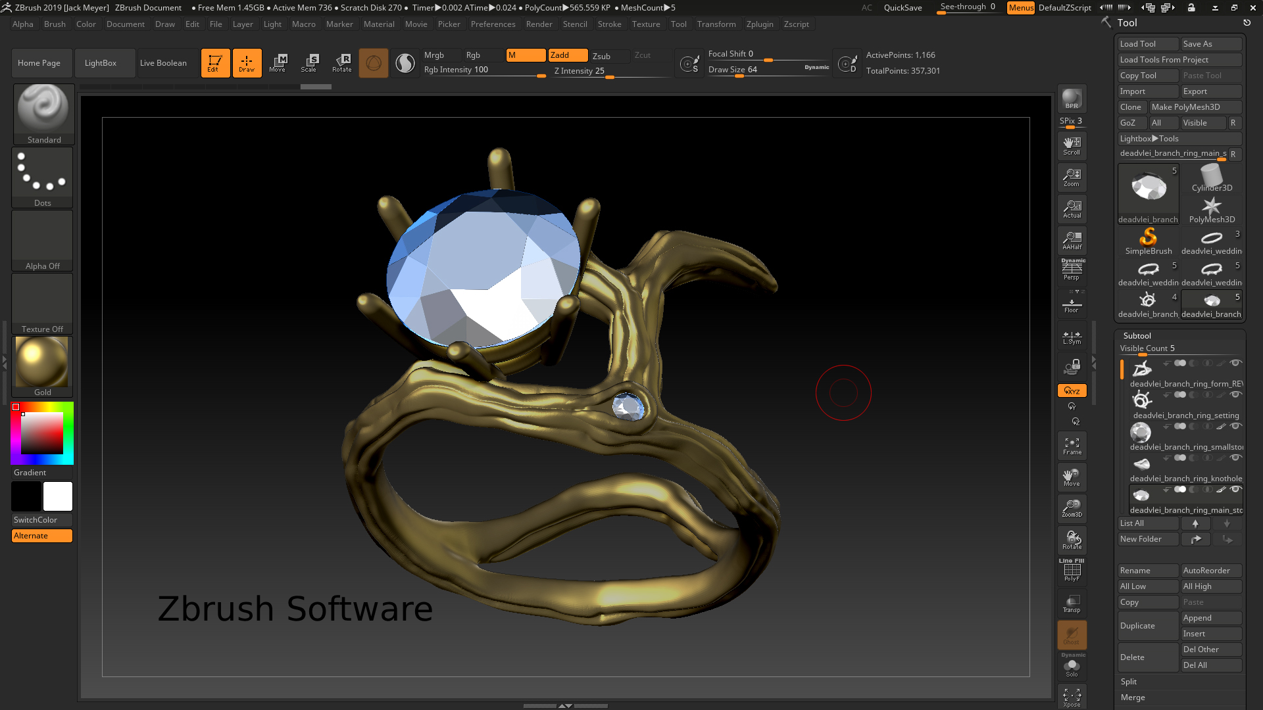Viewport: 1263px width, 710px height.
Task: Toggle Zsub sculpt mode
Action: (x=601, y=56)
